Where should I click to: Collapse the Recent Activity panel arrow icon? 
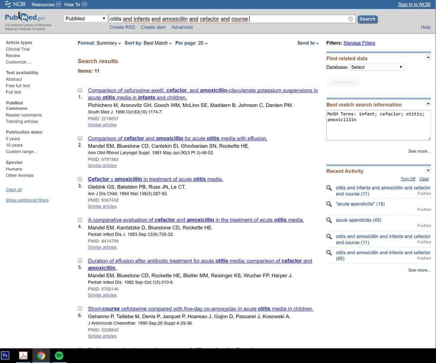[x=428, y=170]
